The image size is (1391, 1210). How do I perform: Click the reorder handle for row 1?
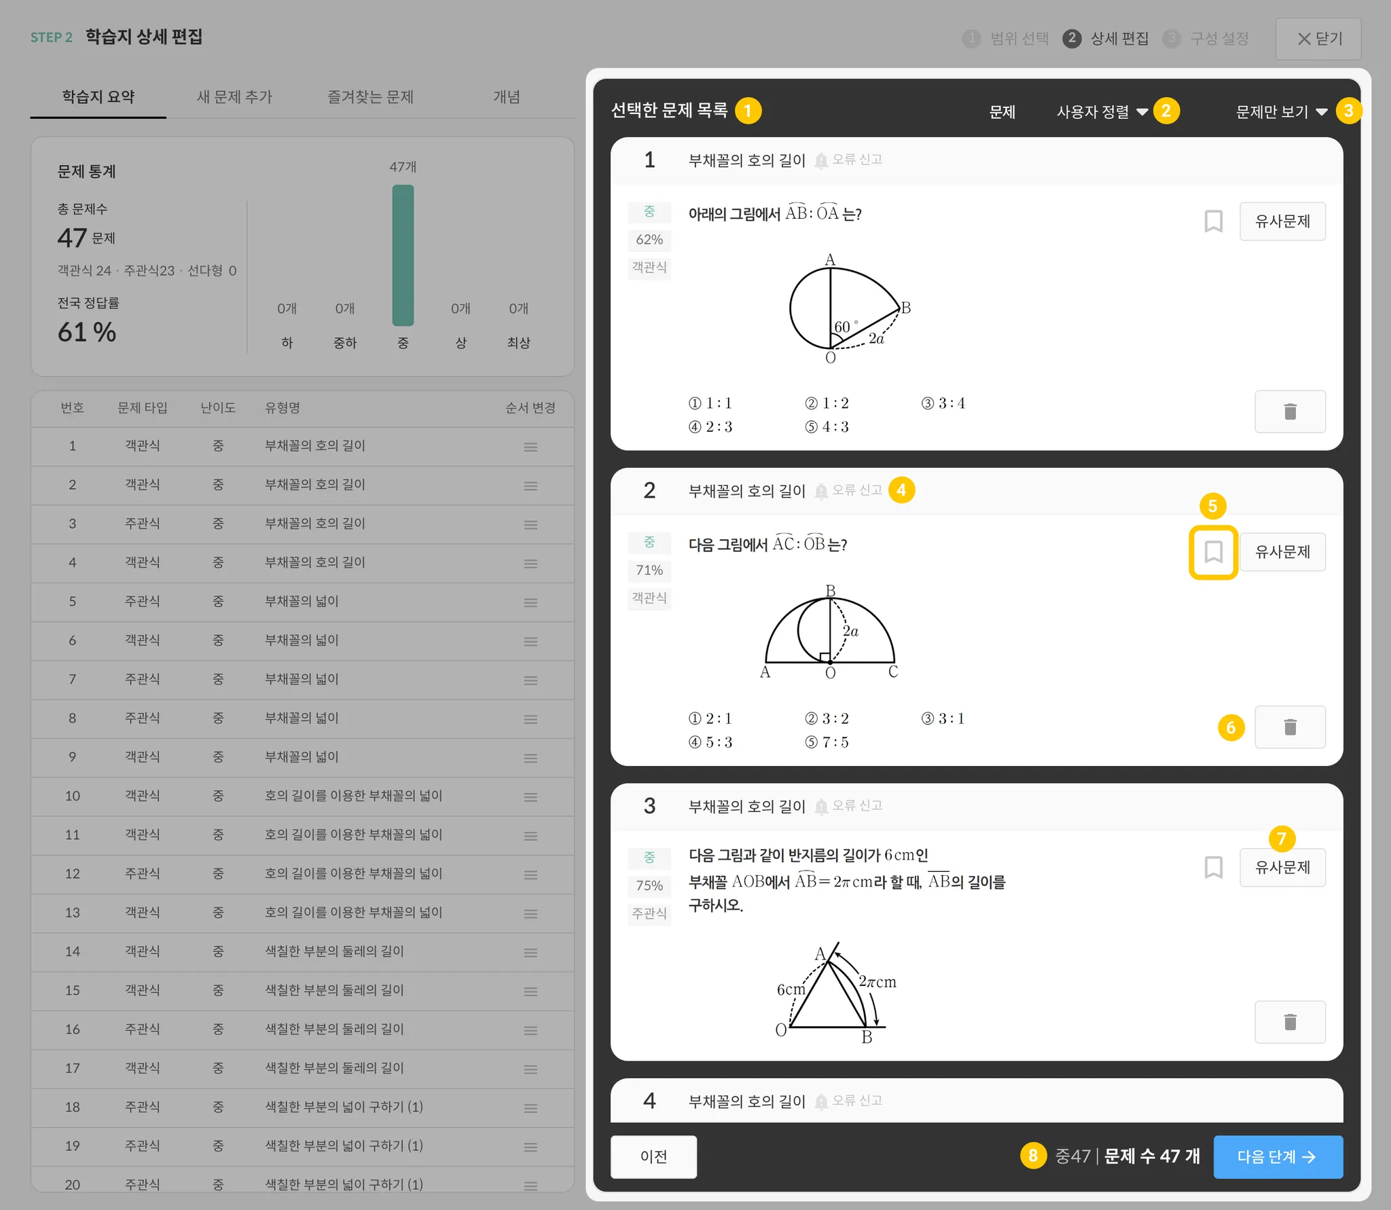(530, 447)
